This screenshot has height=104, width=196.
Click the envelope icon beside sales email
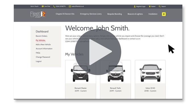70,6
